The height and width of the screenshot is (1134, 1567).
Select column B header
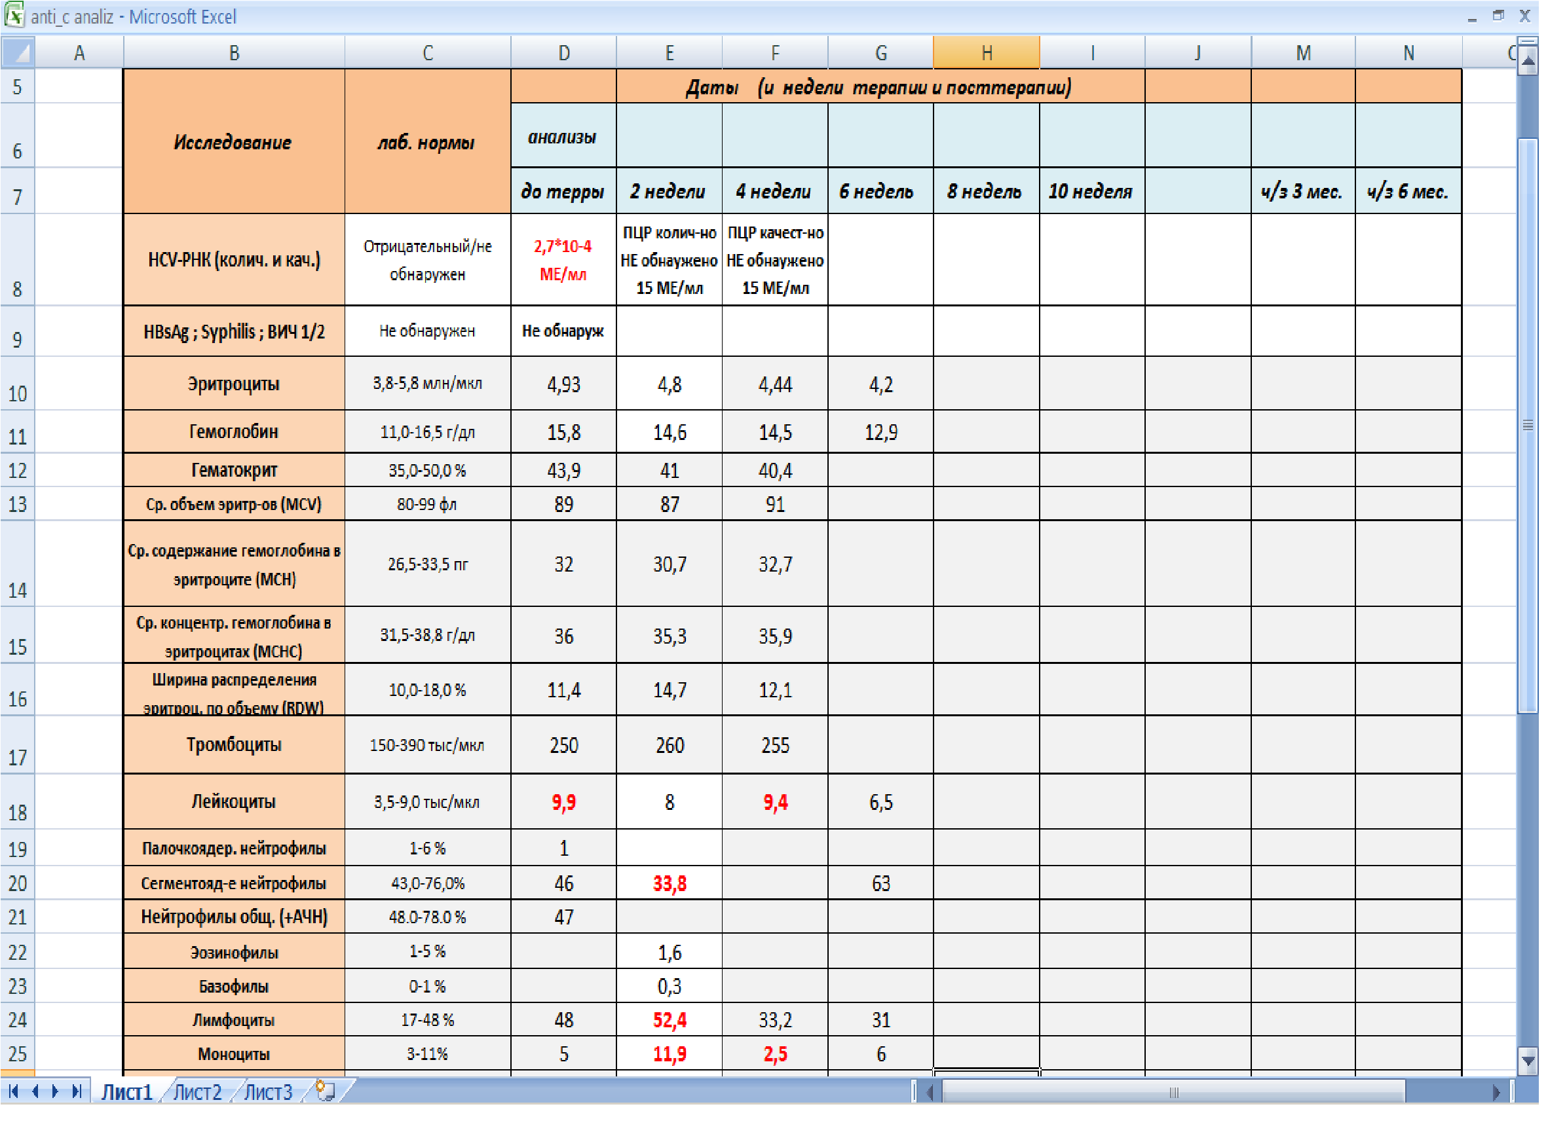(x=235, y=53)
